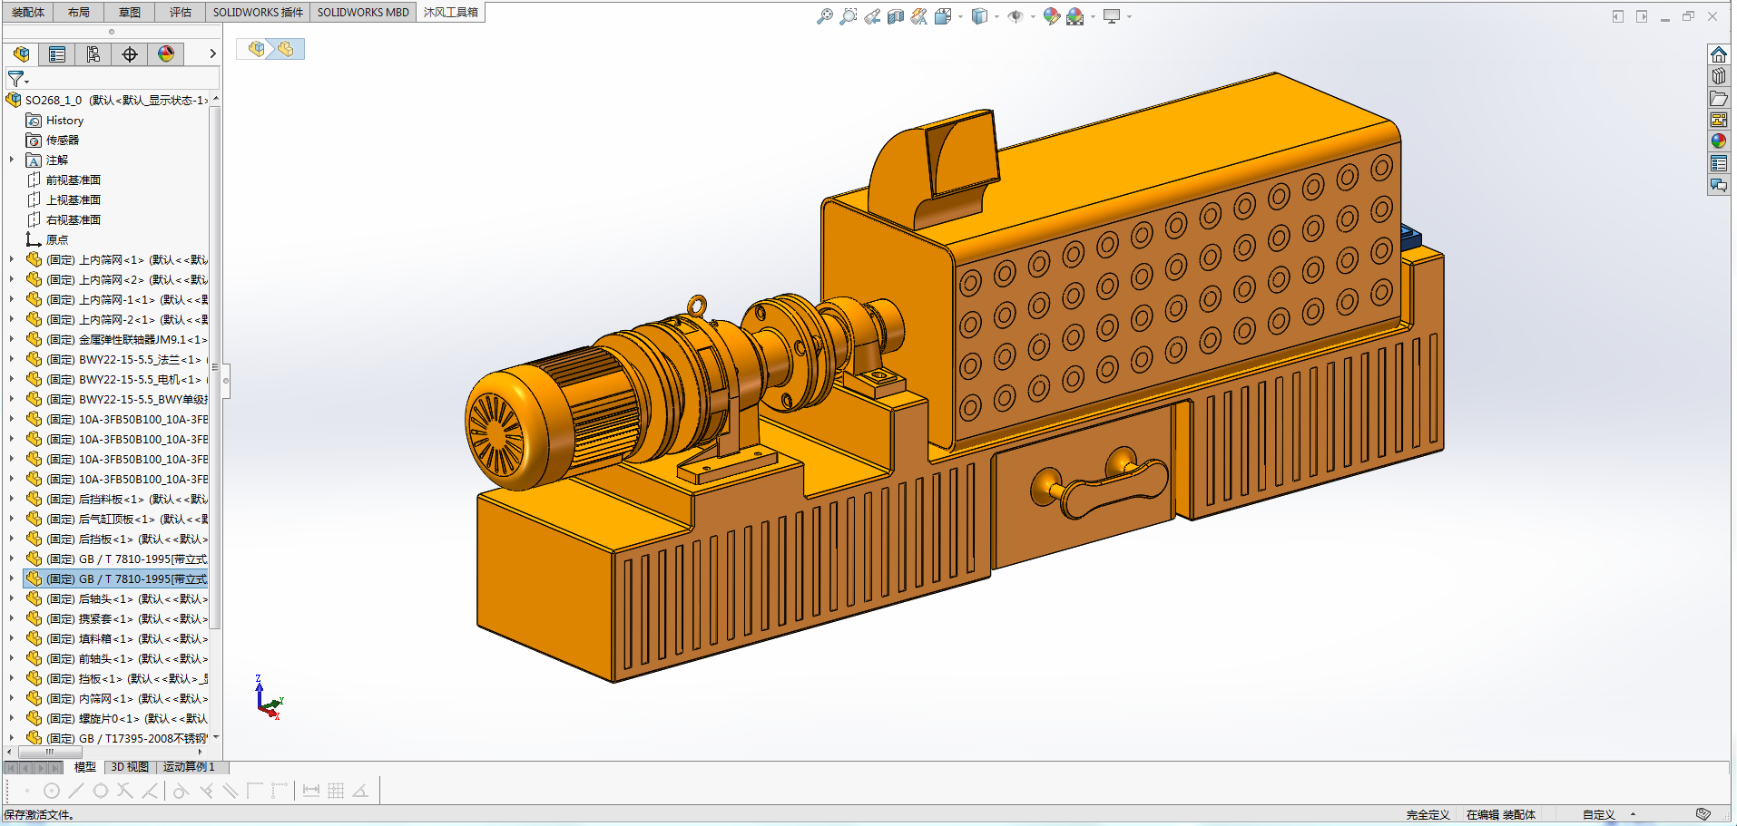Select 前视基准面 plane
1737x826 pixels.
(x=64, y=180)
